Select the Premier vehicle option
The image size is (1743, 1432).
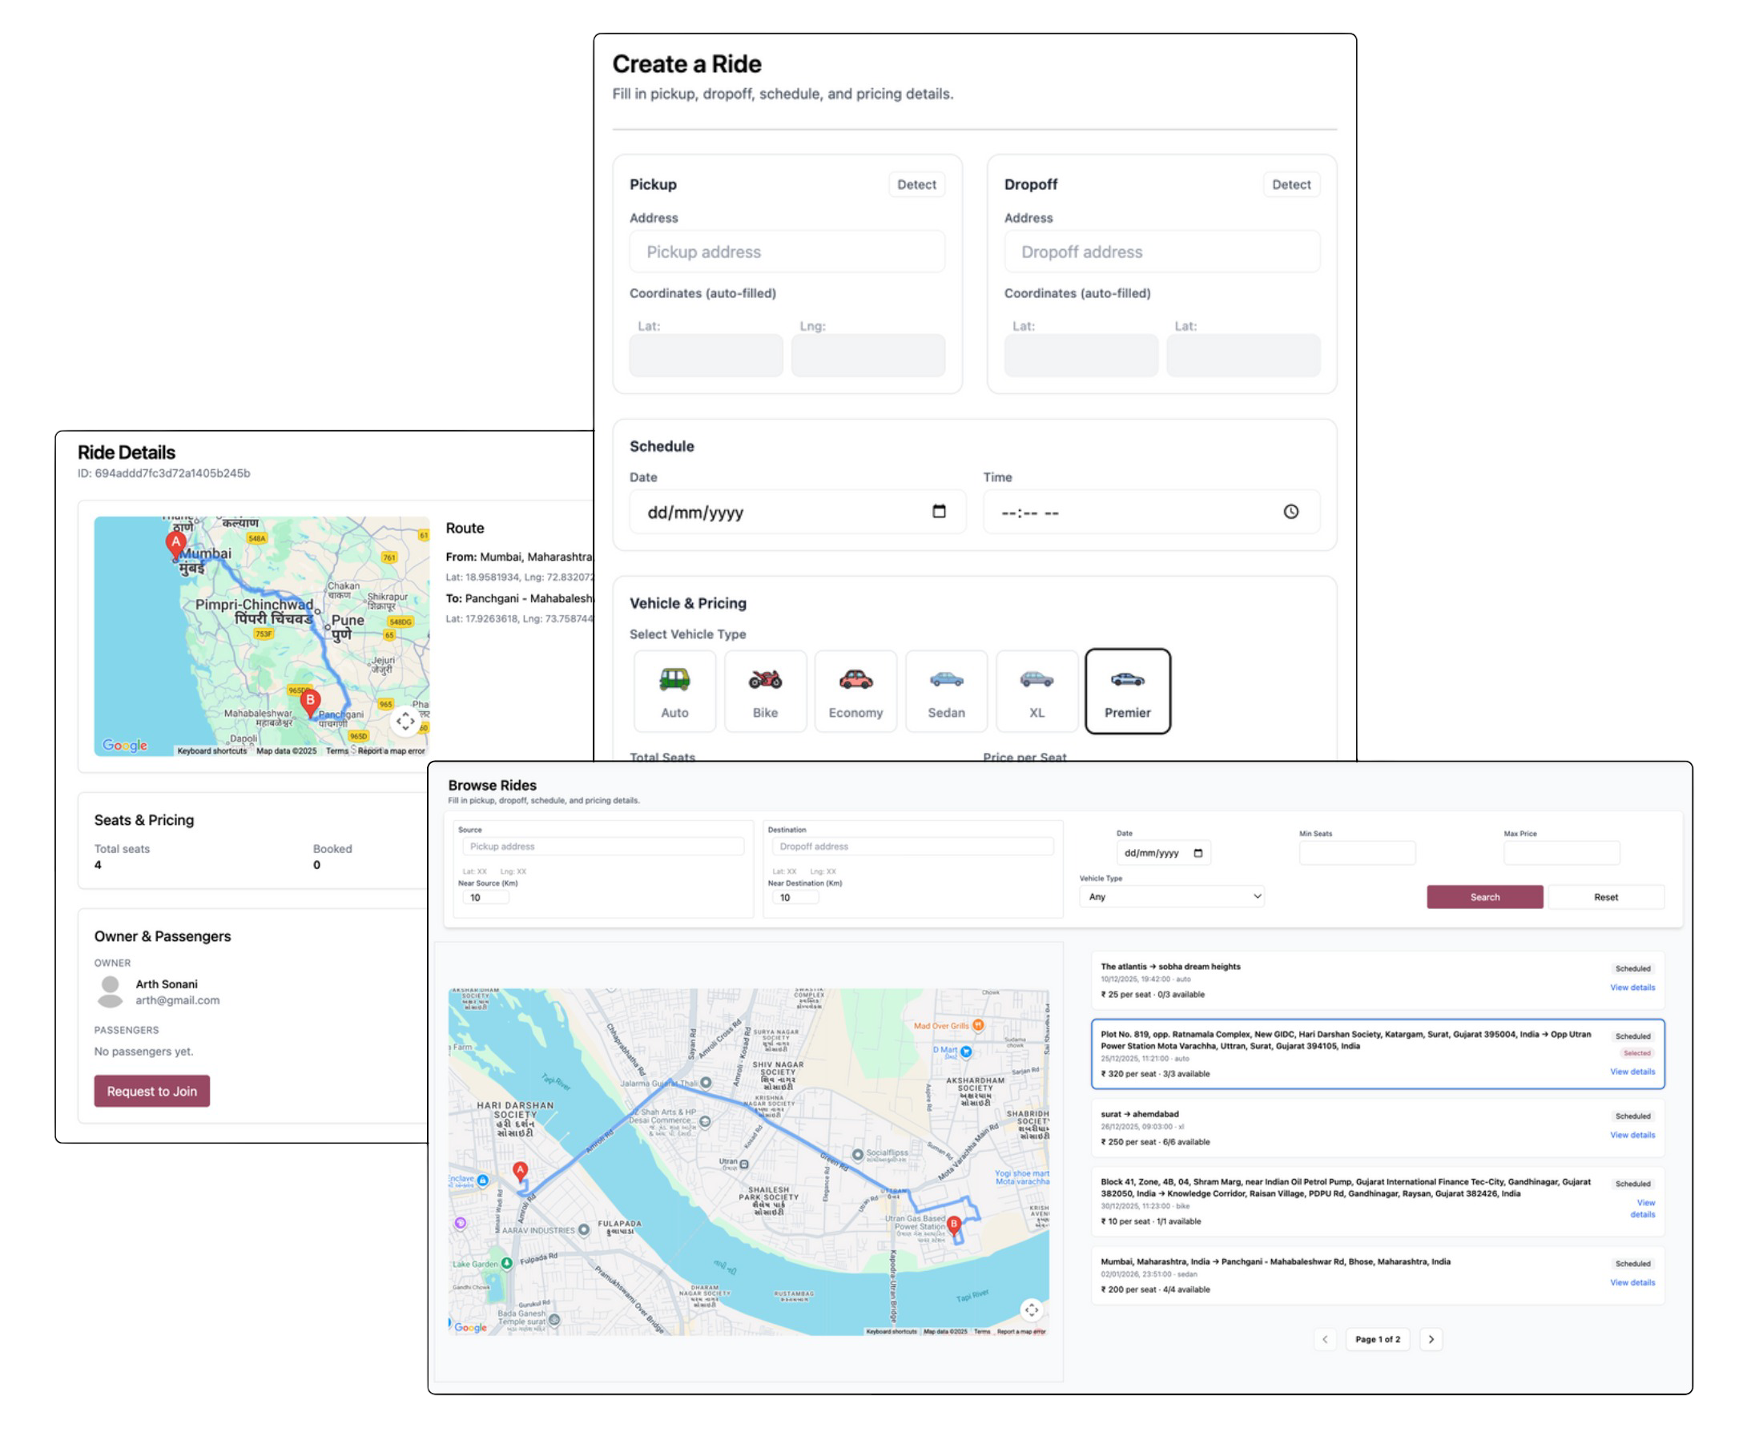click(x=1127, y=691)
